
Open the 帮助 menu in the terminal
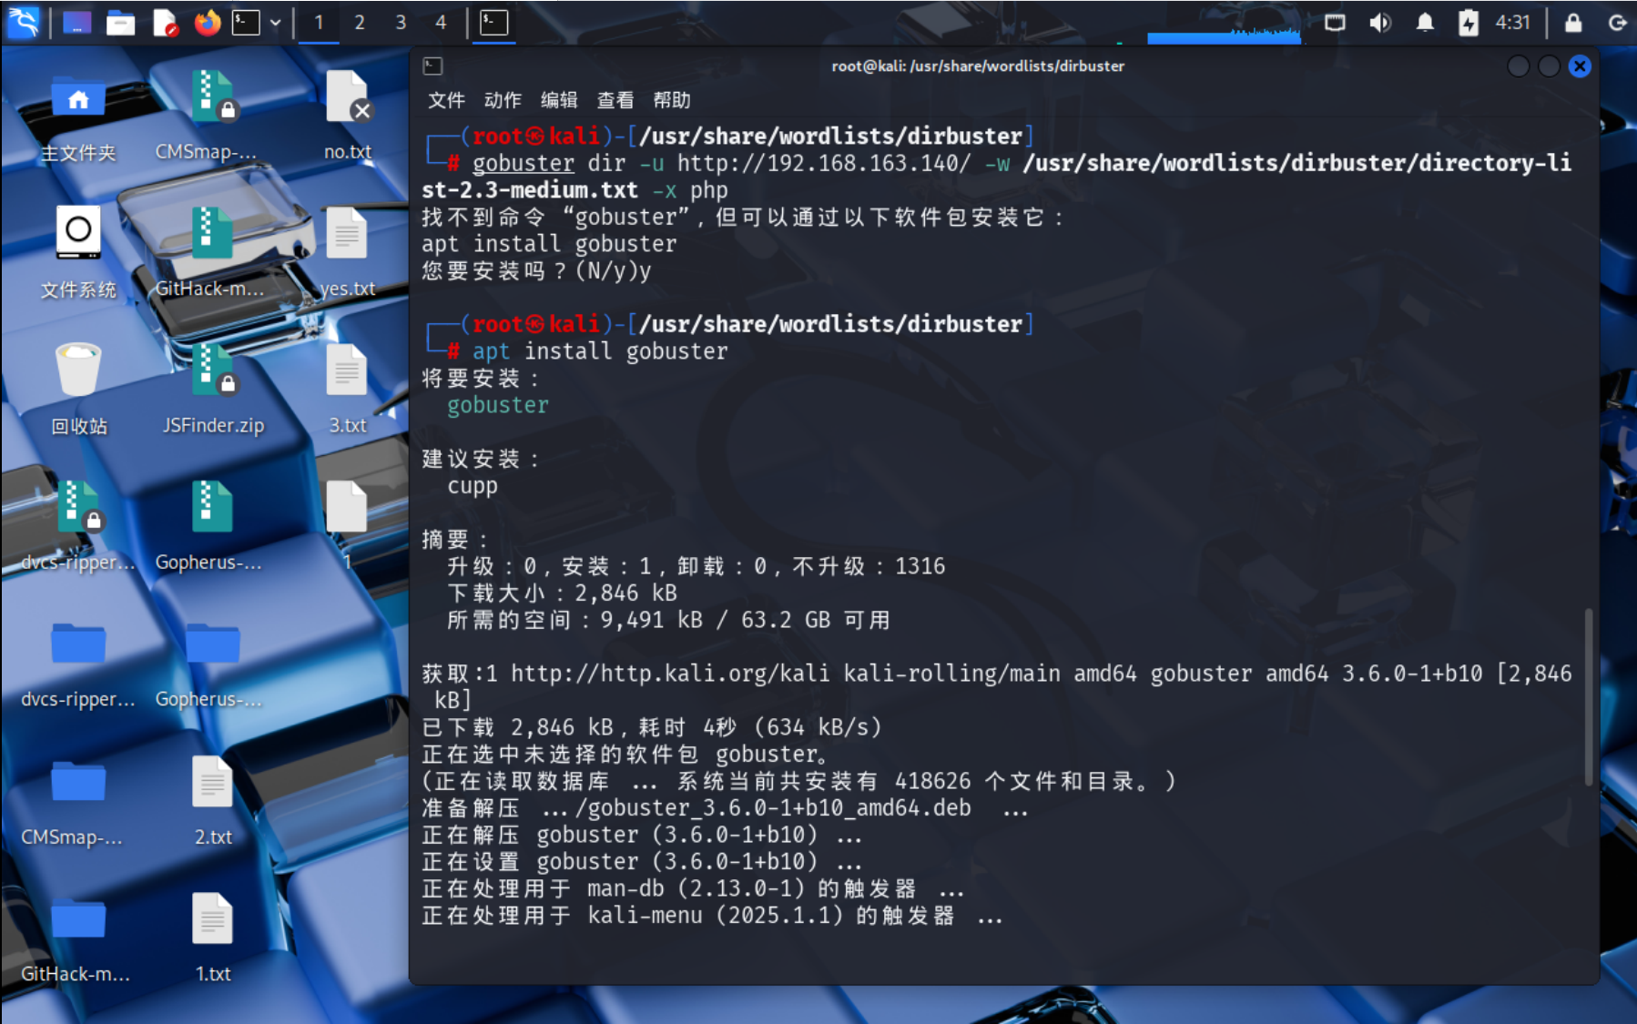(672, 100)
